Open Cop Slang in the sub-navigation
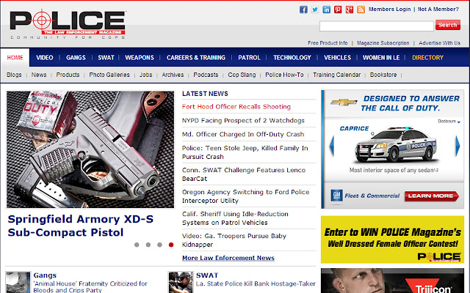Screen dimensions: 470x293 point(242,75)
